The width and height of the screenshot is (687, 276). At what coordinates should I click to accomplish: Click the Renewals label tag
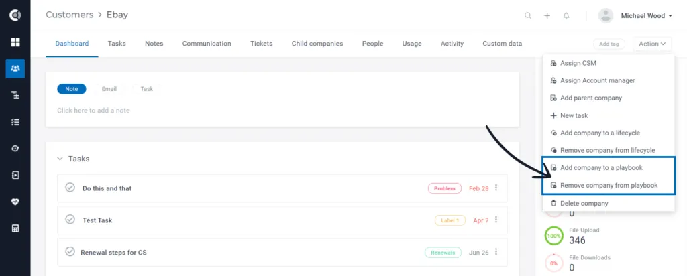pos(443,253)
